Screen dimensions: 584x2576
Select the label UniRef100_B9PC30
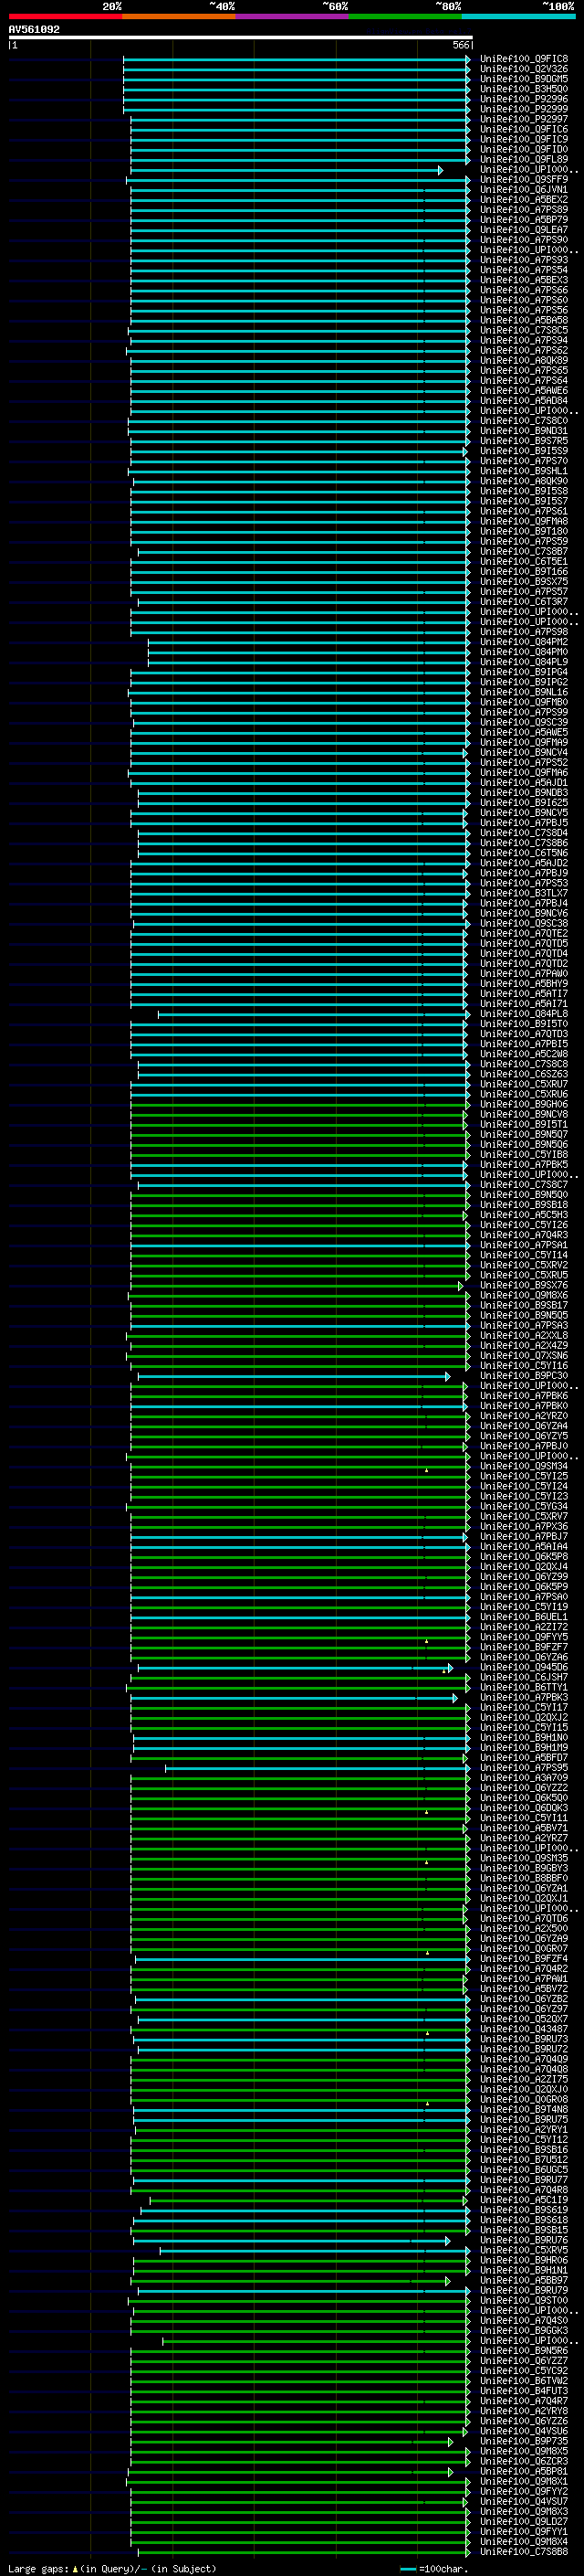coord(523,1376)
